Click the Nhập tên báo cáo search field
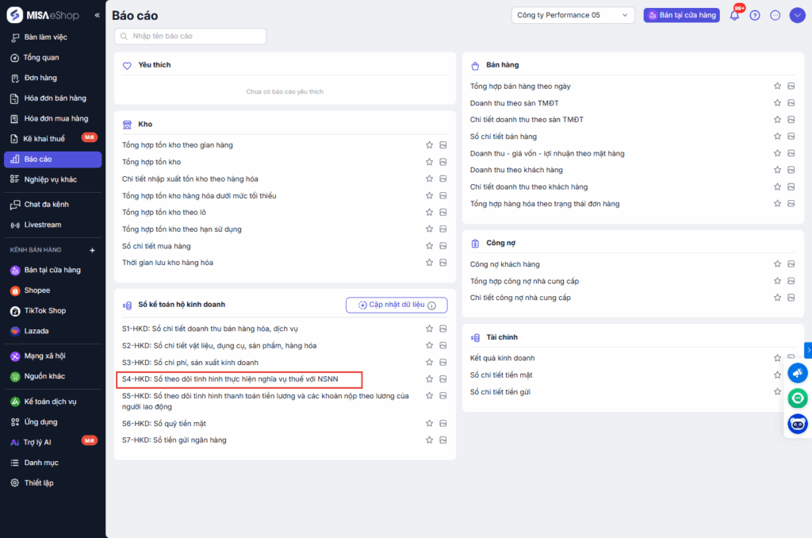 (x=190, y=37)
